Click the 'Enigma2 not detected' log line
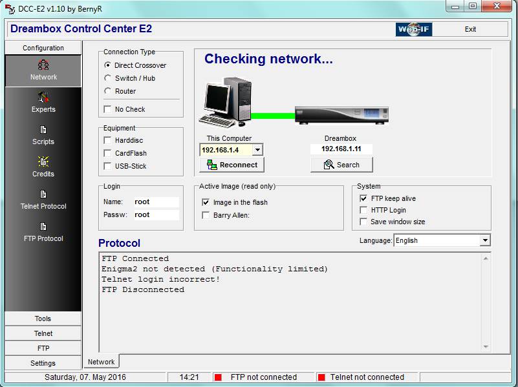The height and width of the screenshot is (387, 518). pyautogui.click(x=215, y=269)
